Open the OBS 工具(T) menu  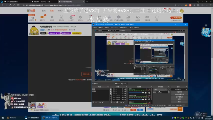coord(130,27)
